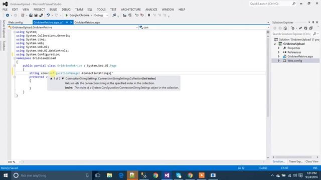This screenshot has width=321, height=180.
Task: Toggle auto hide pin on Solution Explorer
Action: coord(313,22)
